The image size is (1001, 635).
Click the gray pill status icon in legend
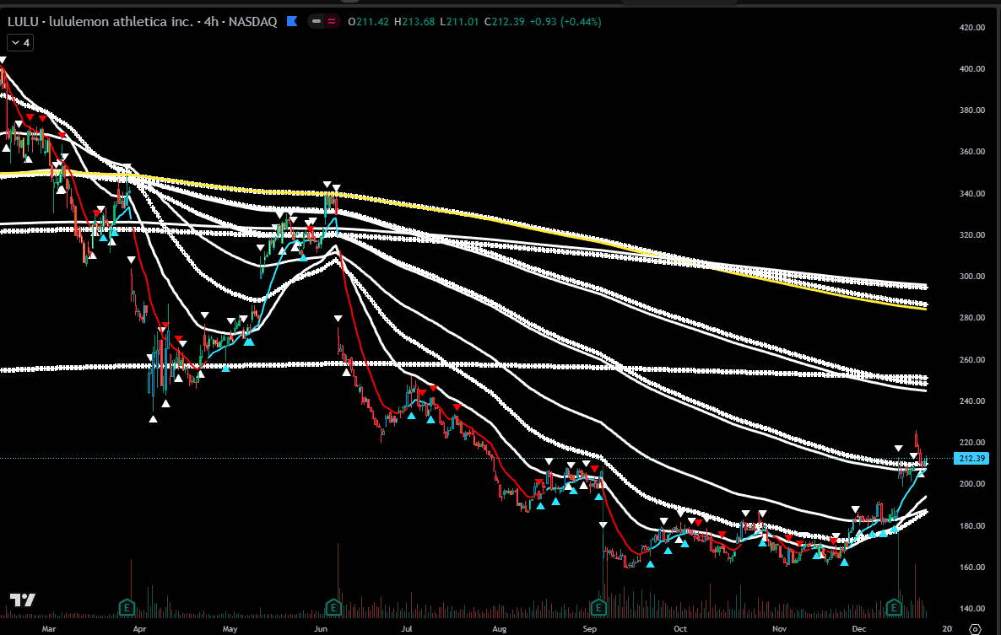click(317, 22)
